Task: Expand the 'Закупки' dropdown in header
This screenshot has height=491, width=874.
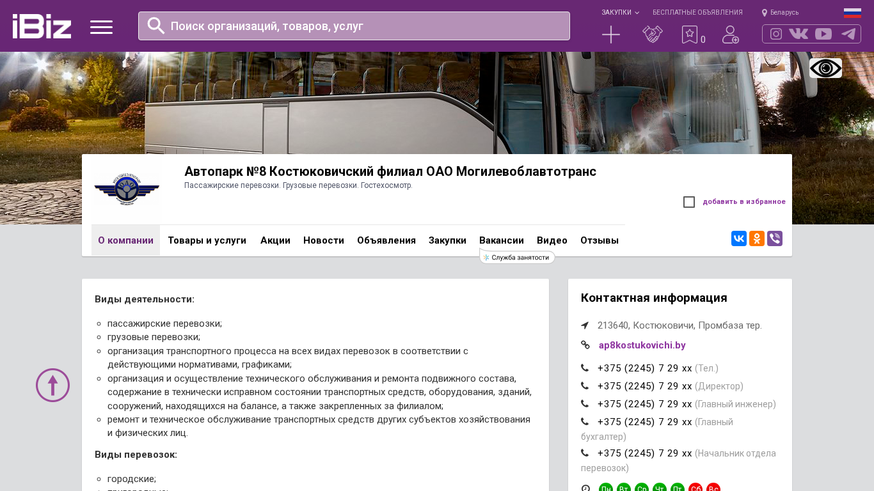Action: [x=619, y=12]
